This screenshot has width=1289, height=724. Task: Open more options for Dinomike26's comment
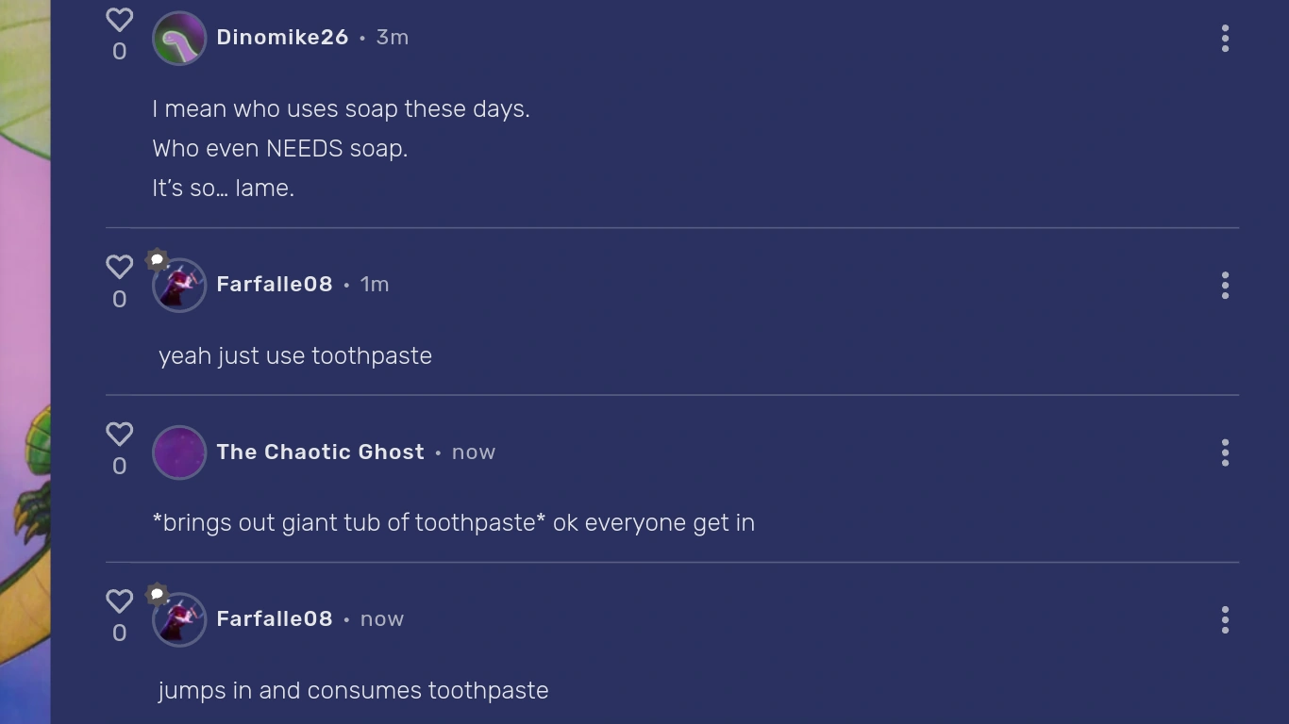[x=1225, y=39]
